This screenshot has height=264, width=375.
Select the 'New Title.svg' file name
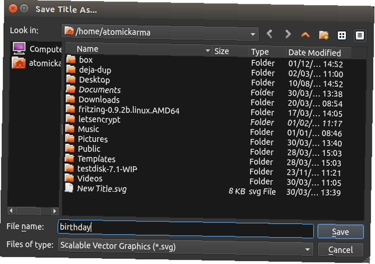tap(102, 189)
